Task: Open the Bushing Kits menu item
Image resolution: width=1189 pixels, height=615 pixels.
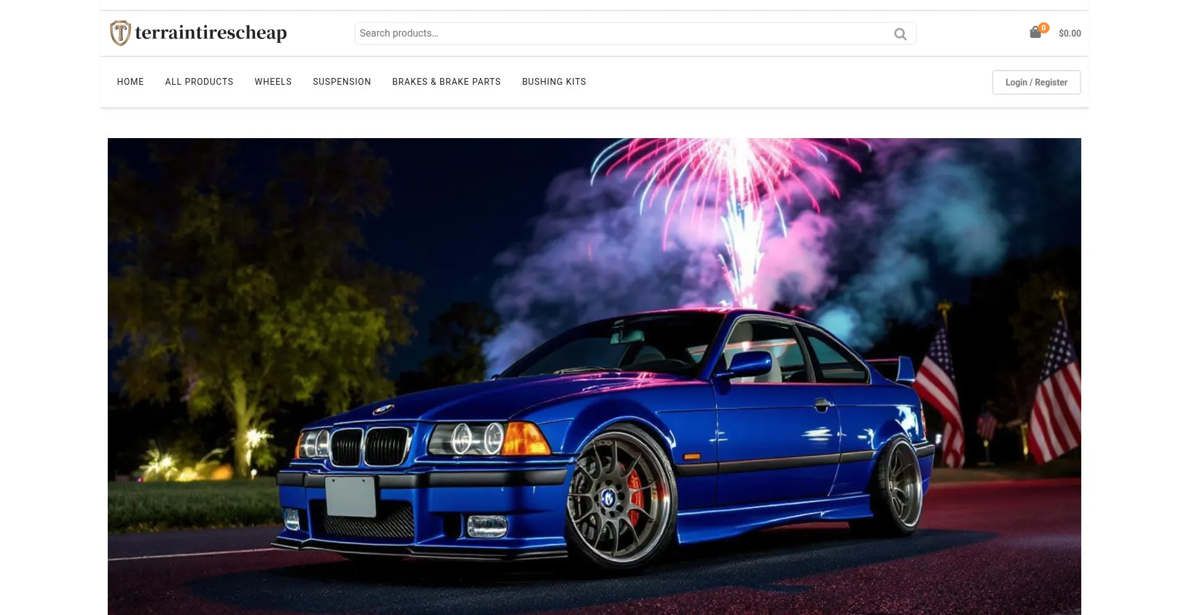Action: click(x=554, y=82)
